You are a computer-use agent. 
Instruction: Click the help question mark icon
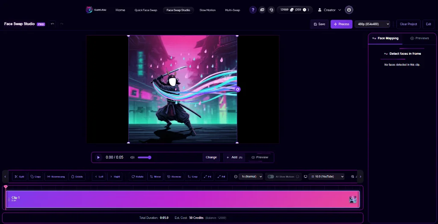253,10
